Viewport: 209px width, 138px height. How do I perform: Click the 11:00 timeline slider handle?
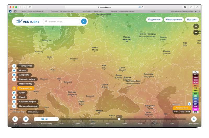point(119,119)
